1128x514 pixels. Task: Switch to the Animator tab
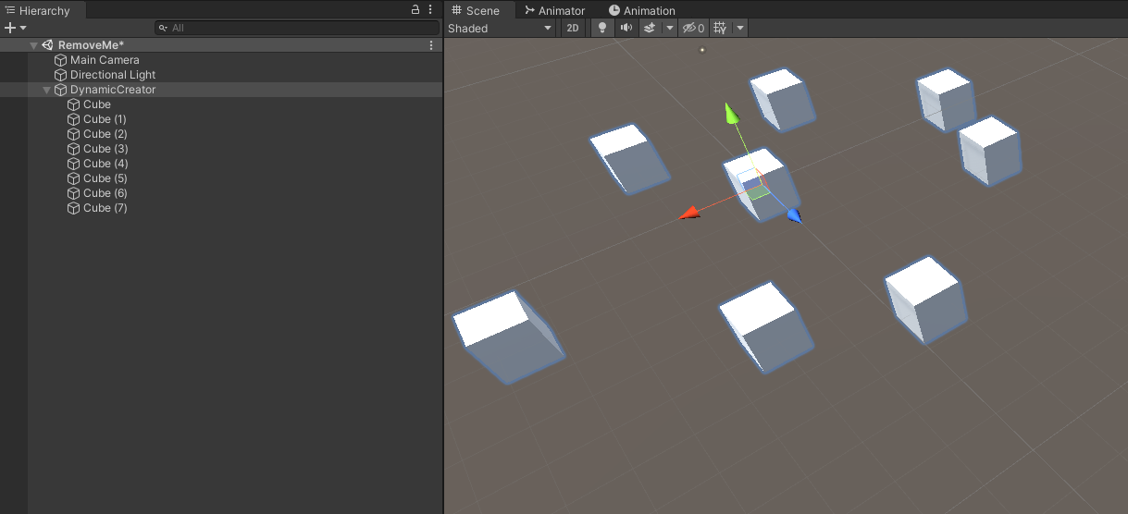point(554,10)
